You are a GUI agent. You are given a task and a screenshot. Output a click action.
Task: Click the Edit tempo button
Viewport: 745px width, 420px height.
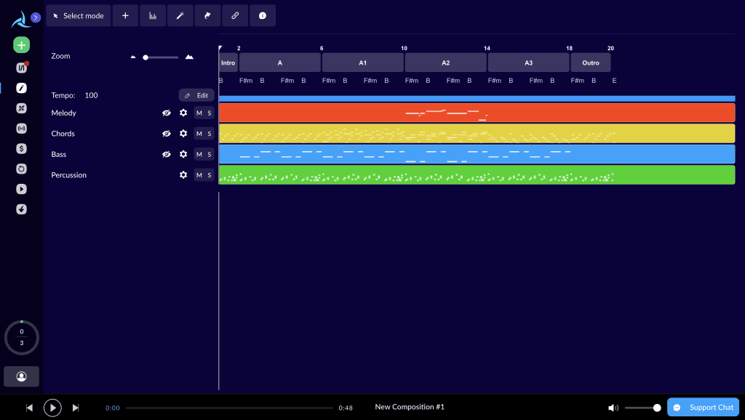(x=196, y=95)
